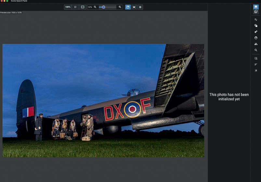Image resolution: width=261 pixels, height=182 pixels.
Task: Toggle the grid overlay icon
Action: [x=140, y=7]
